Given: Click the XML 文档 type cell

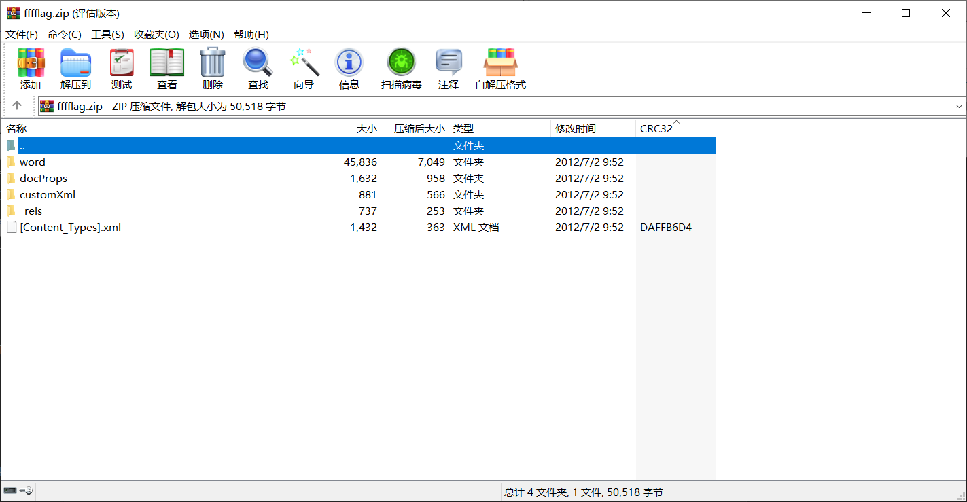Looking at the screenshot, I should 476,227.
